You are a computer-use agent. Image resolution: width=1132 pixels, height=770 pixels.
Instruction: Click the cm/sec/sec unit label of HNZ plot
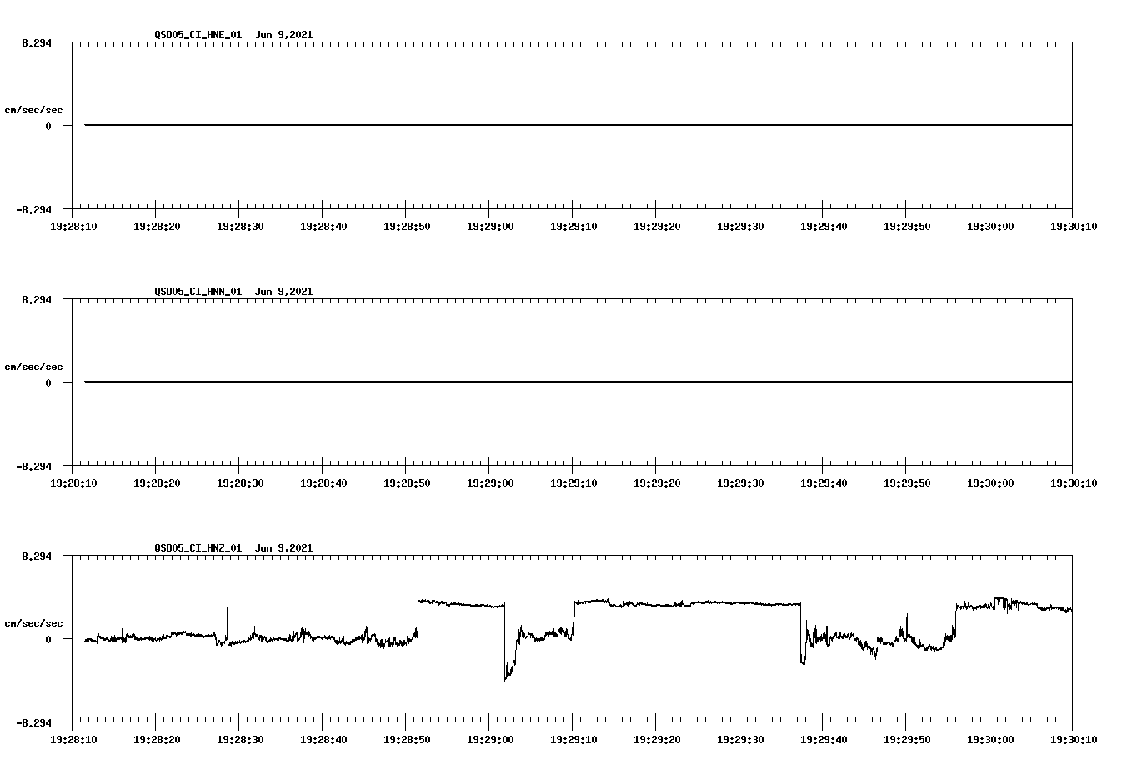[x=33, y=623]
